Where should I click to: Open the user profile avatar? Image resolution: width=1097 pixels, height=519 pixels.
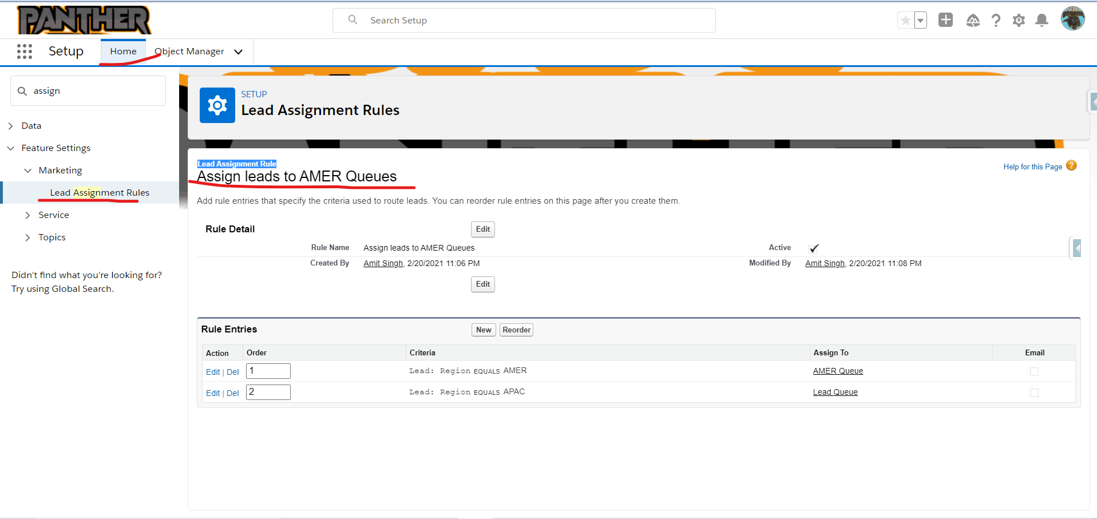click(1073, 18)
